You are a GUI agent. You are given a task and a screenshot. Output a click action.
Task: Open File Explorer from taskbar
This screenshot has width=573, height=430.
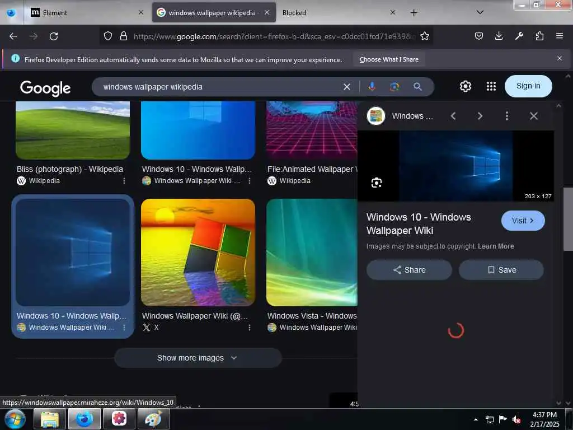[x=50, y=419]
